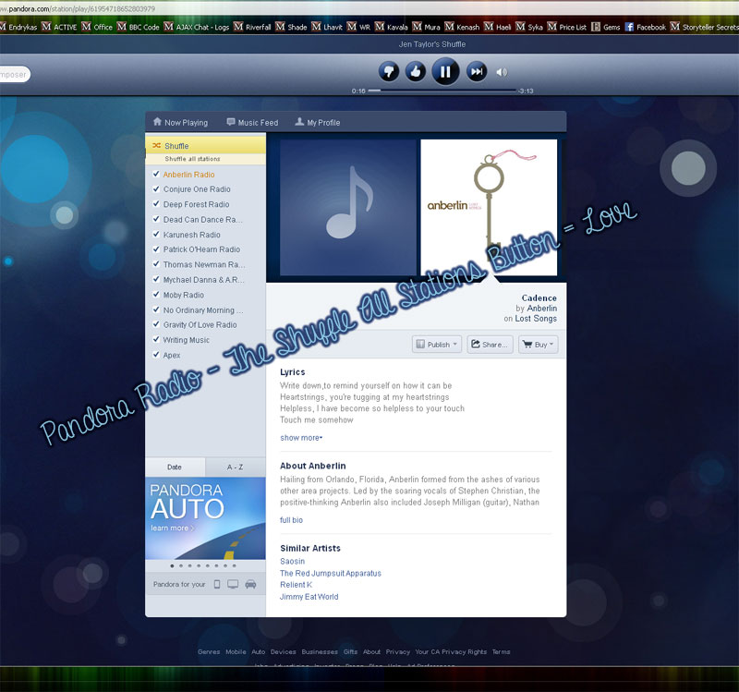
Task: Uncheck Deep Forest Radio station
Action: [x=156, y=204]
